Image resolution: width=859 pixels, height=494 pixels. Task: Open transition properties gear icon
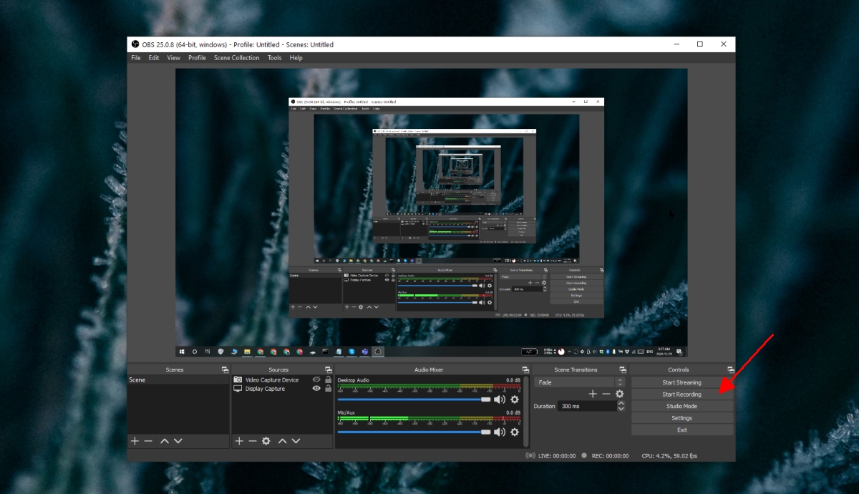(x=619, y=394)
